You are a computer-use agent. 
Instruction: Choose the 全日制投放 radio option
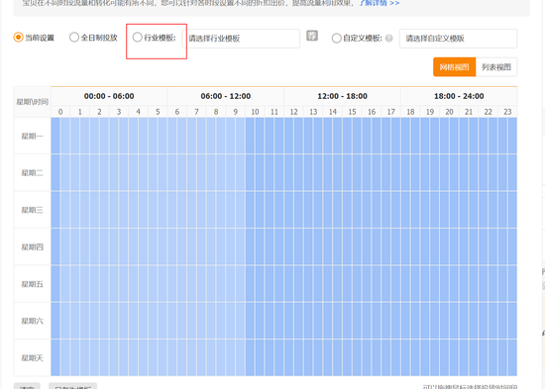(x=74, y=38)
